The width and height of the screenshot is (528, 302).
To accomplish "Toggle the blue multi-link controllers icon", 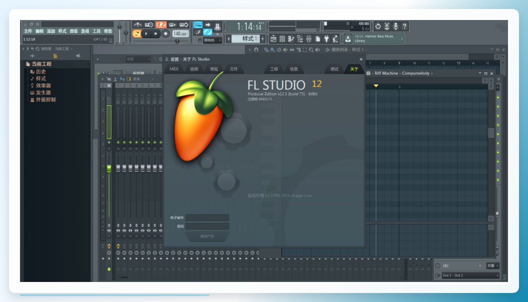I will [x=208, y=32].
